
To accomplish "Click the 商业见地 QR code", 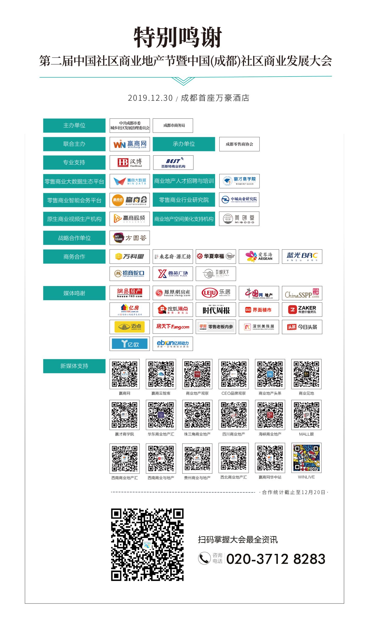I will click(x=307, y=374).
